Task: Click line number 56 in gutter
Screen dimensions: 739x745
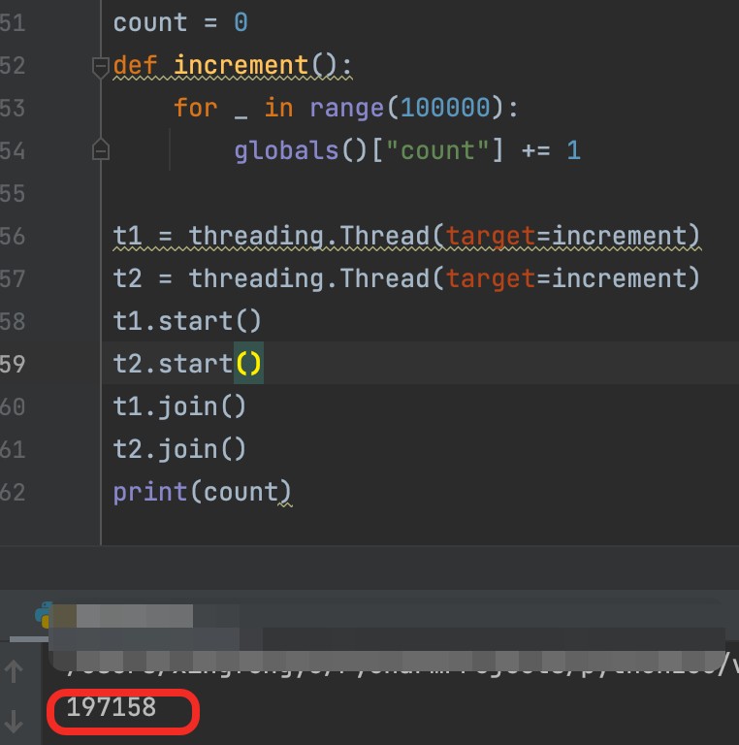Action: tap(13, 236)
